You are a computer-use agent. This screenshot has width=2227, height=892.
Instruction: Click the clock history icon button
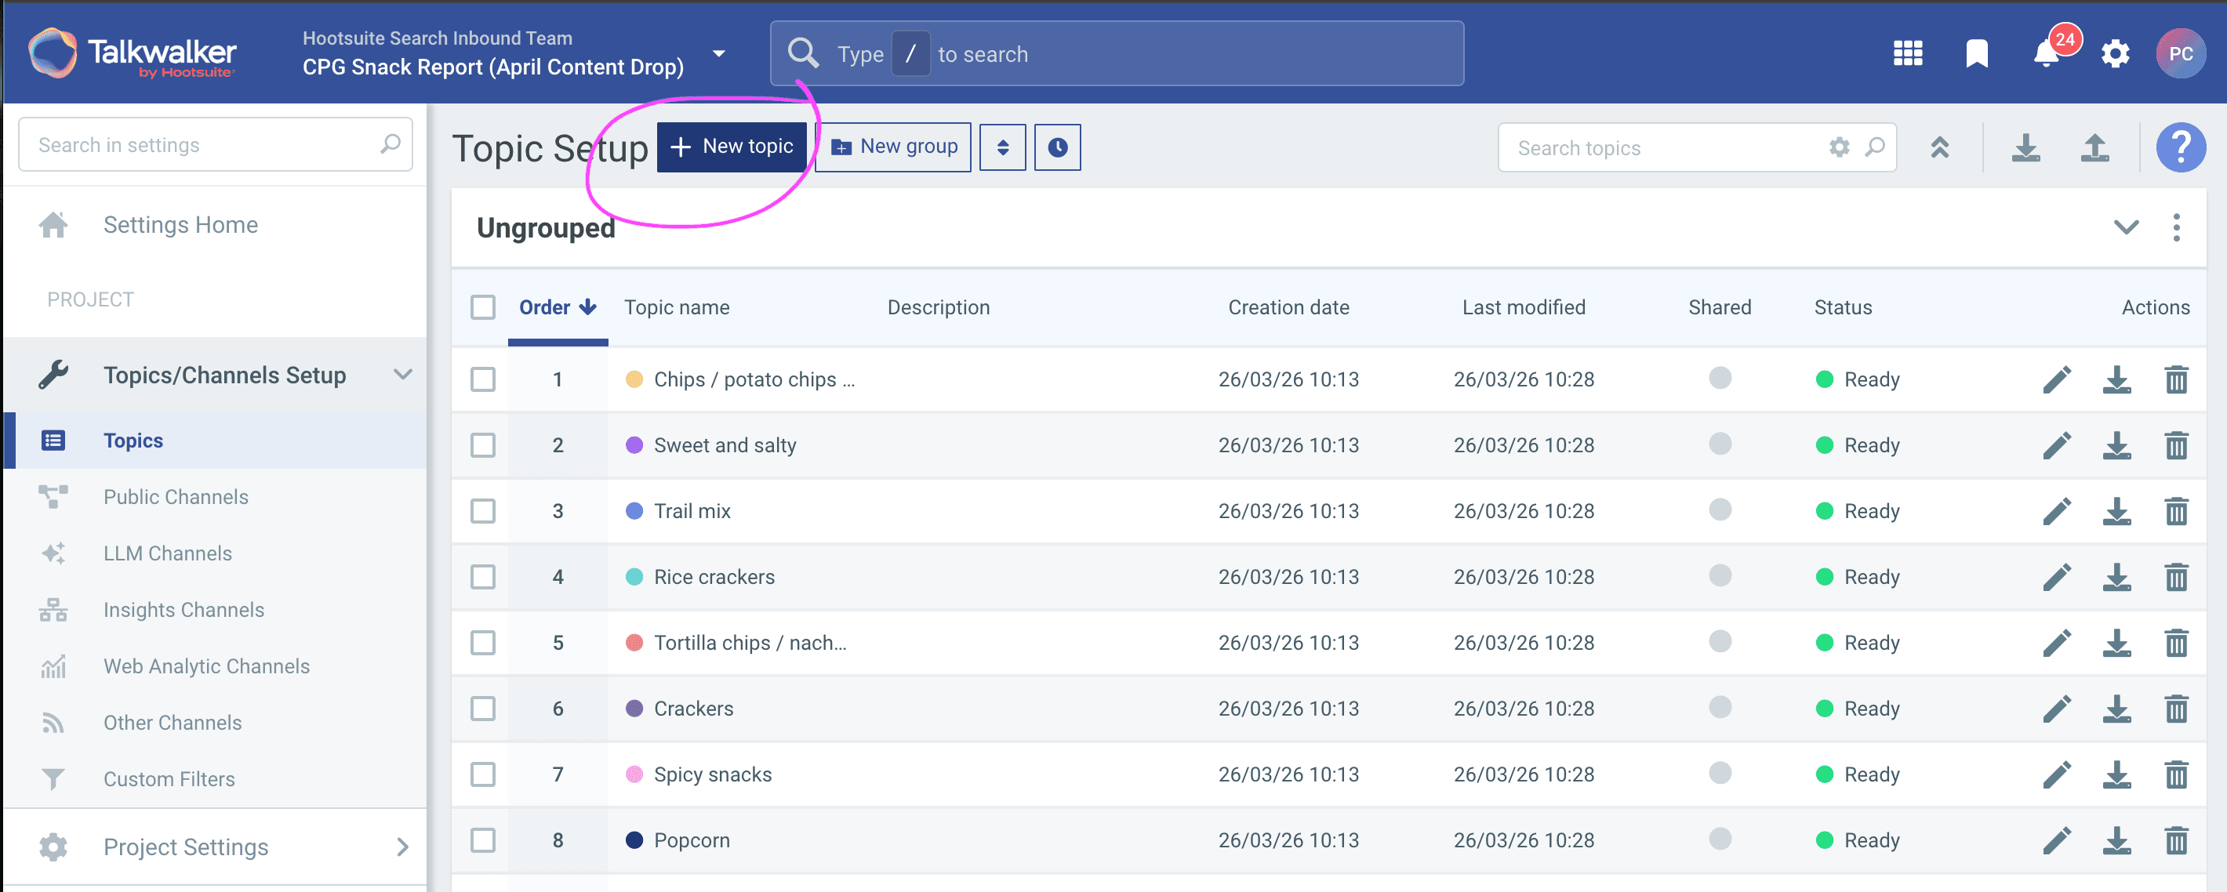1056,147
